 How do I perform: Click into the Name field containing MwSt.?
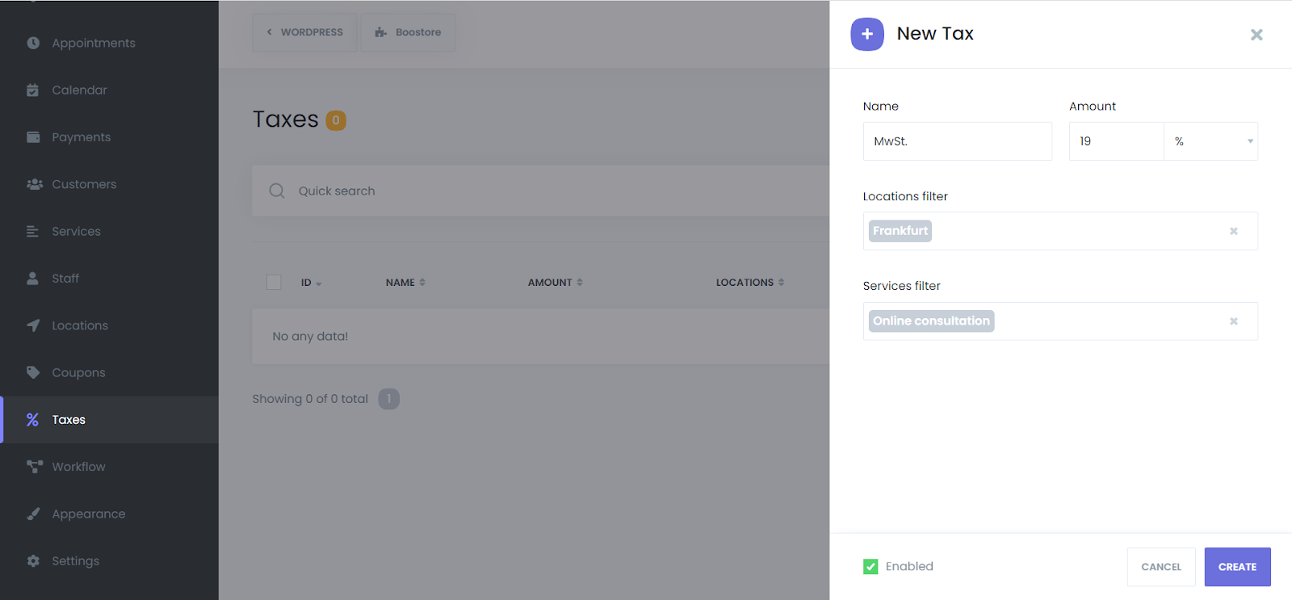(957, 141)
